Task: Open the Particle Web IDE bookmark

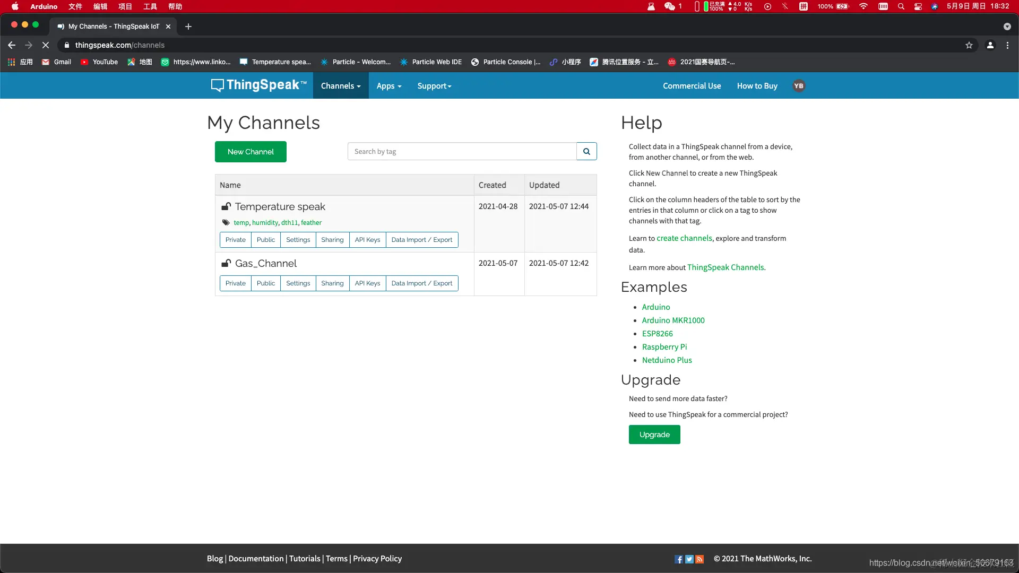Action: [431, 62]
